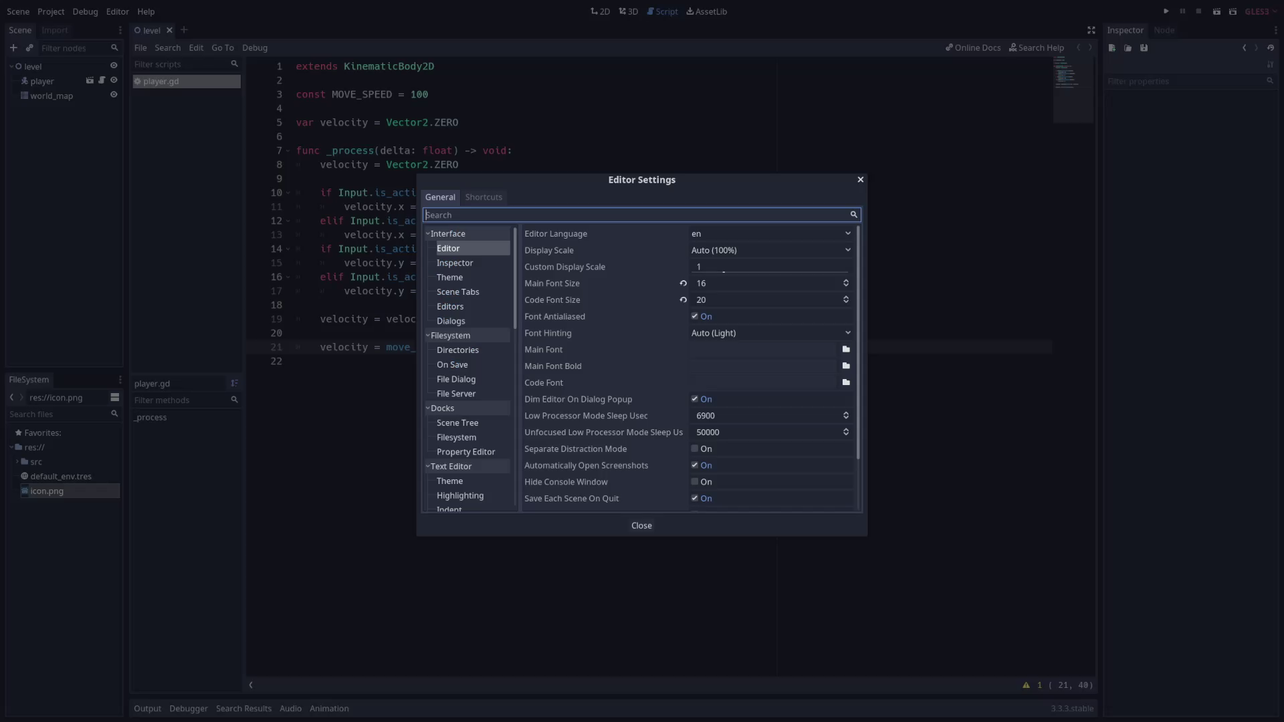Open Editor Language dropdown
This screenshot has width=1284, height=722.
pyautogui.click(x=771, y=233)
